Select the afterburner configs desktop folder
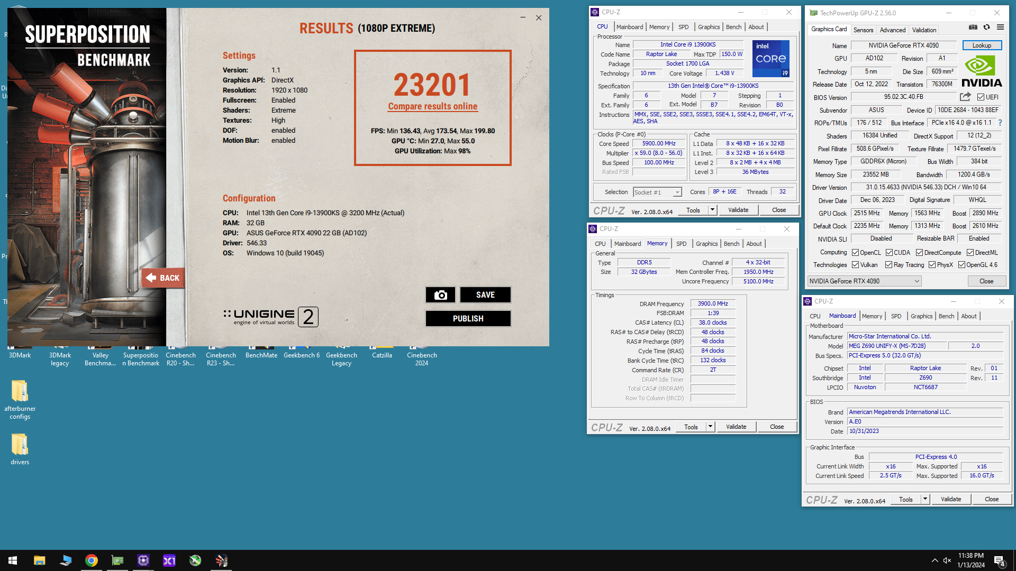Image resolution: width=1016 pixels, height=571 pixels. (20, 400)
